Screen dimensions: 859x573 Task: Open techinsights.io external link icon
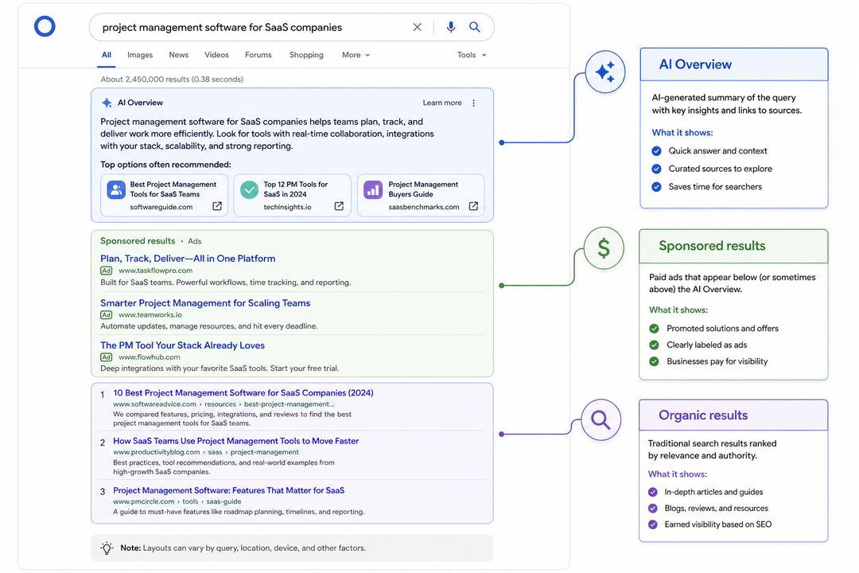(339, 206)
